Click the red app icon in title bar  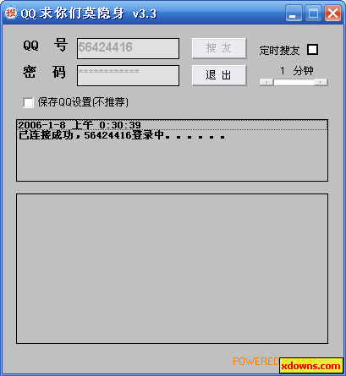(x=10, y=13)
